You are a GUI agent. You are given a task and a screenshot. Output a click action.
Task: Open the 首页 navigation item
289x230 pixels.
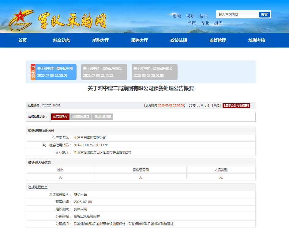(22, 40)
